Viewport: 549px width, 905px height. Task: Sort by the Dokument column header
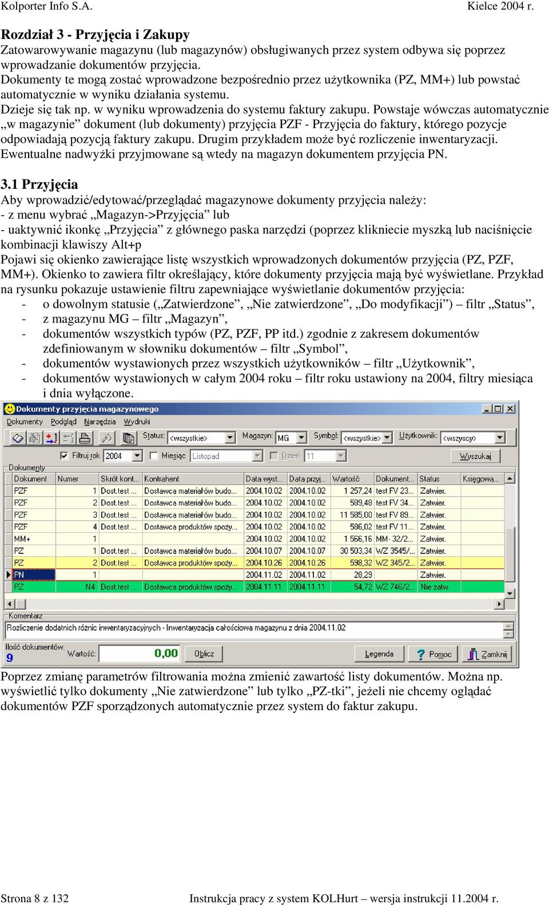coord(34,479)
